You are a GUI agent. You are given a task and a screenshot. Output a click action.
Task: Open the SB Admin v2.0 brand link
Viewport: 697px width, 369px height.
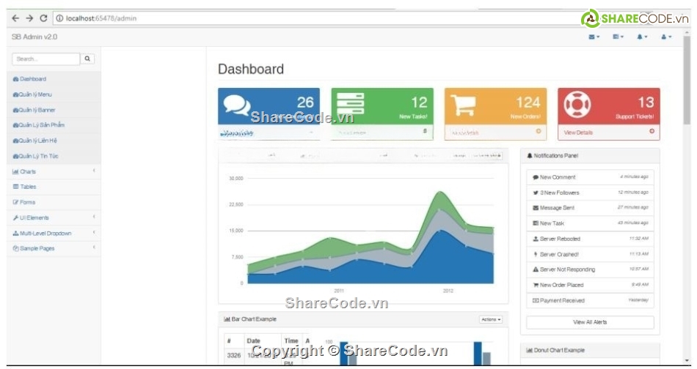pyautogui.click(x=34, y=37)
